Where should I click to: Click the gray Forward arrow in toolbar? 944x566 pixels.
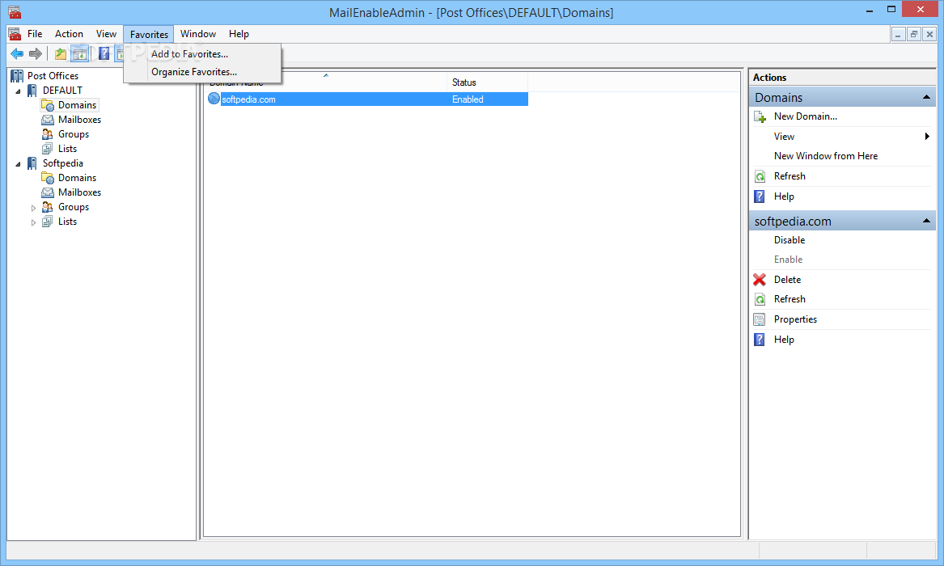(x=36, y=54)
